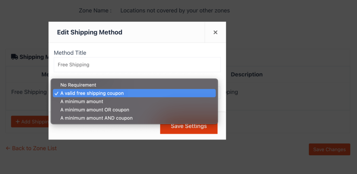Viewport: 357px width, 174px height.
Task: Open the Back to Zone List link
Action: click(x=34, y=148)
